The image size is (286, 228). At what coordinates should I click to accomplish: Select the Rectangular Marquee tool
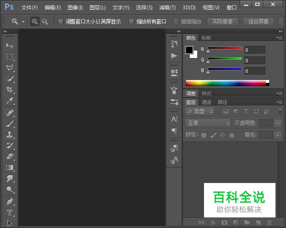pos(9,56)
